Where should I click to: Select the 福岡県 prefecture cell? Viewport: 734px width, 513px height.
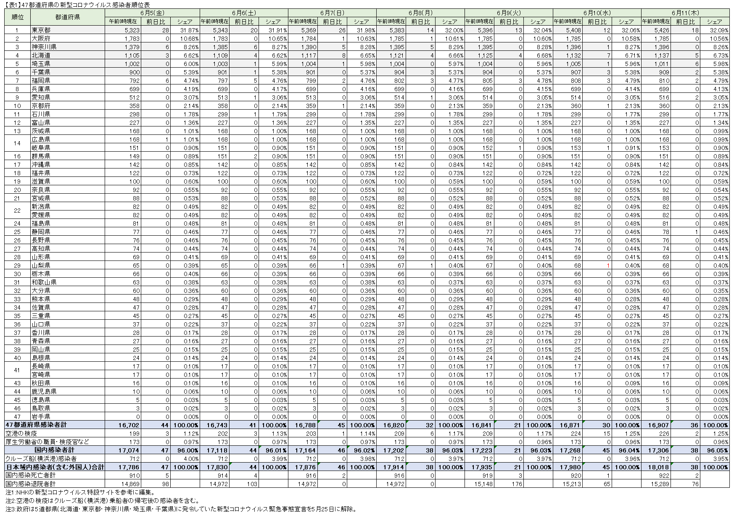(68, 80)
